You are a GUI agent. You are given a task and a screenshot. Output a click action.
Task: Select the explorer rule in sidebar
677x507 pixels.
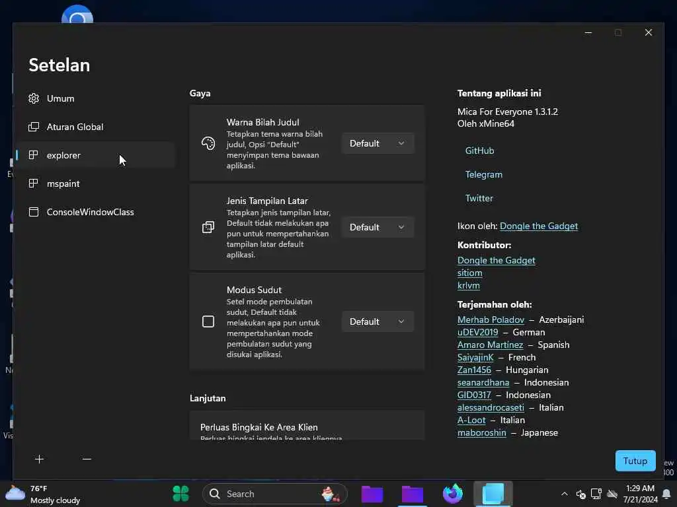pos(96,155)
